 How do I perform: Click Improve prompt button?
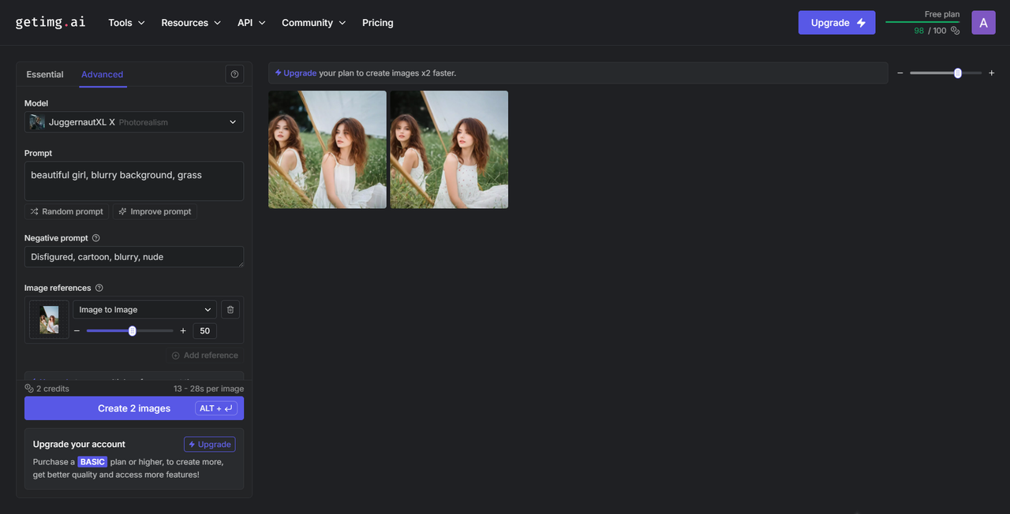coord(155,211)
